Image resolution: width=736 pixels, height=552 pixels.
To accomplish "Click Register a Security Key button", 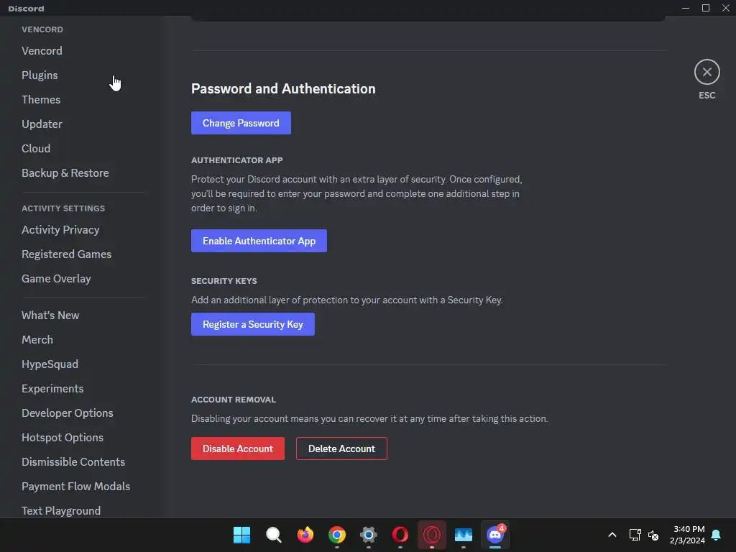I will click(x=252, y=324).
